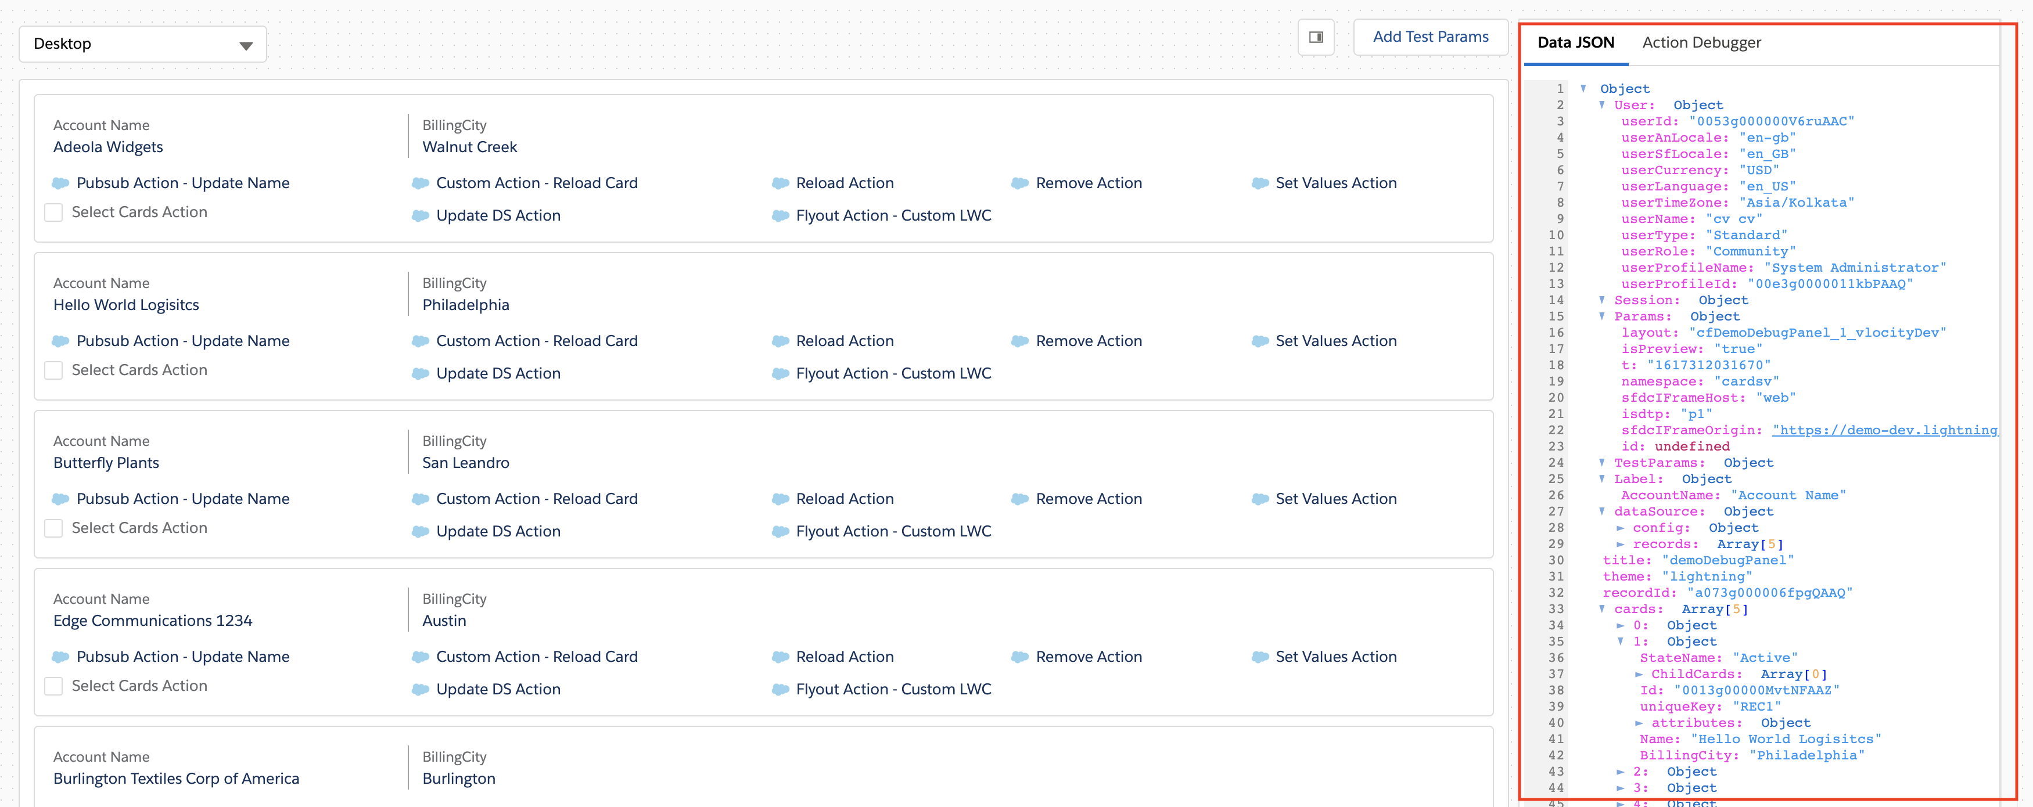
Task: Toggle the side panel layout icon
Action: [1316, 37]
